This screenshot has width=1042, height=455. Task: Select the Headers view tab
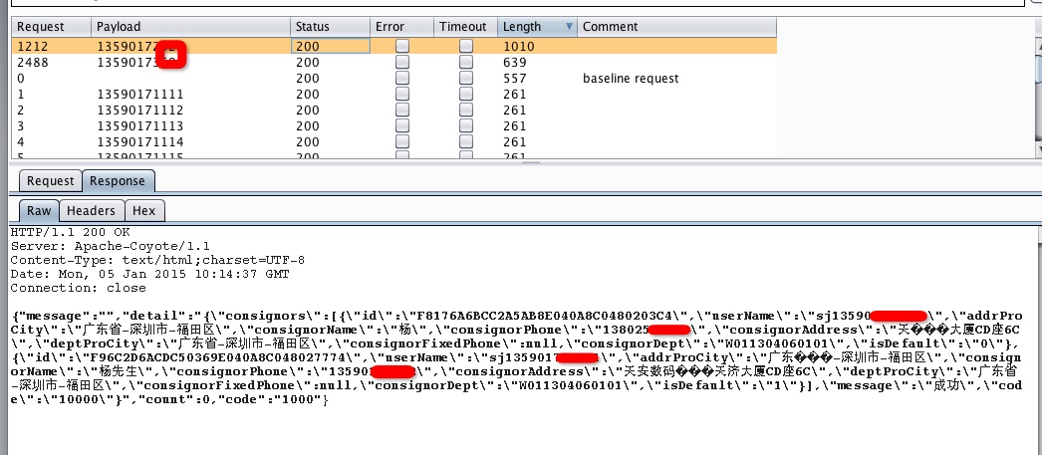91,210
